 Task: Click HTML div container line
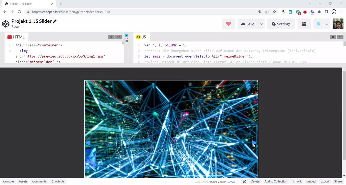39,45
